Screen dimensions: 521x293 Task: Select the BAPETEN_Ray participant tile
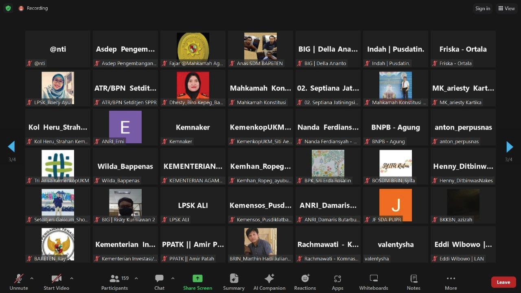[58, 245]
